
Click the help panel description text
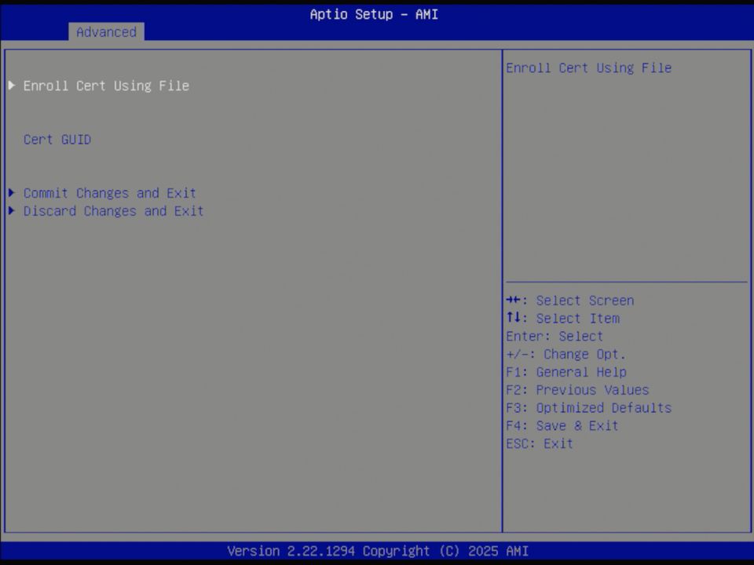point(589,67)
